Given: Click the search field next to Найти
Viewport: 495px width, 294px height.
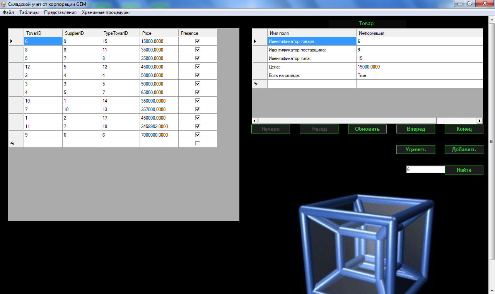Looking at the screenshot, I should click(x=425, y=170).
